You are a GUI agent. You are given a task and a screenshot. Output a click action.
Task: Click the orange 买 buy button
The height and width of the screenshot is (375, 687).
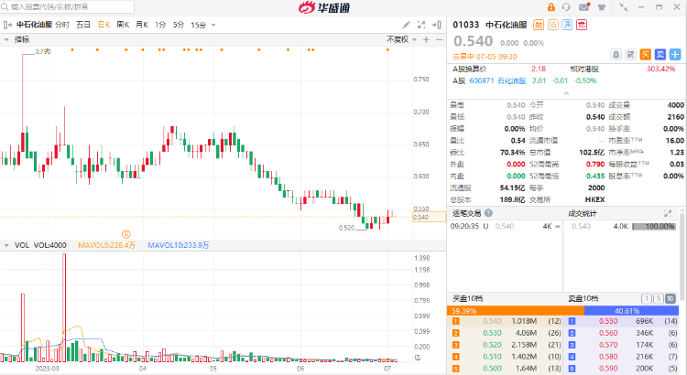646,55
